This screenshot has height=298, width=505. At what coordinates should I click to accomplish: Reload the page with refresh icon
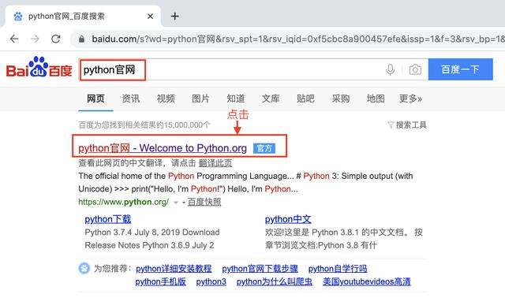56,39
